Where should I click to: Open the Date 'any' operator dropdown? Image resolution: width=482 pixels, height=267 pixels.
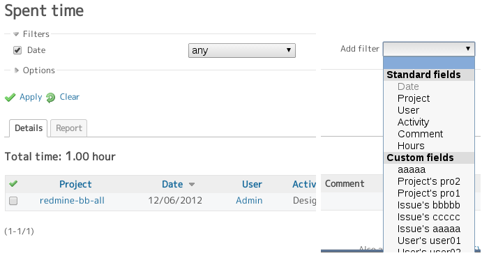[x=242, y=50]
